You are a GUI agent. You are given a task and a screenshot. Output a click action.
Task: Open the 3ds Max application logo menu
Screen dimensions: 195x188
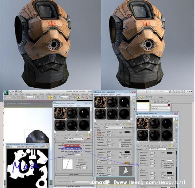click(6, 93)
